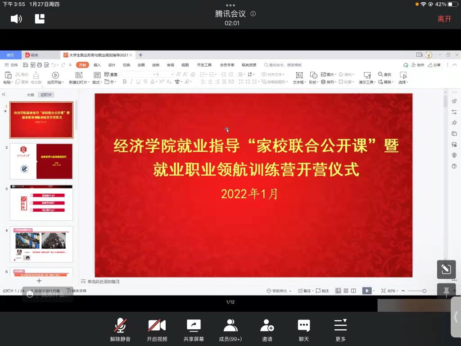
Task: Toggle Strikethrough formatting
Action: pyautogui.click(x=145, y=82)
